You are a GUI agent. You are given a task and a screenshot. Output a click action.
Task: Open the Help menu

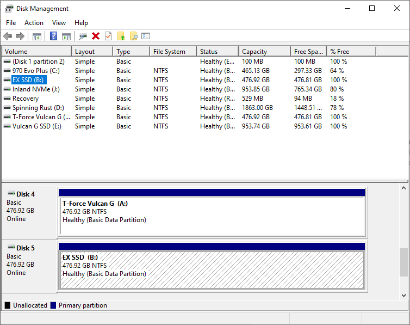(x=81, y=23)
